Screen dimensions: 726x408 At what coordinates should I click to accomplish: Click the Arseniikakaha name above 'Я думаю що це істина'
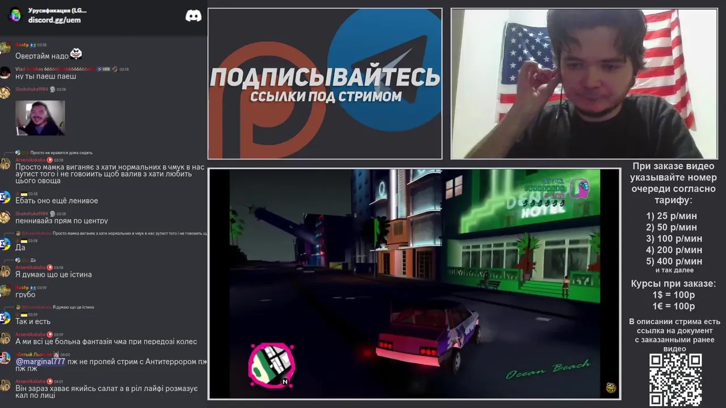pos(30,267)
